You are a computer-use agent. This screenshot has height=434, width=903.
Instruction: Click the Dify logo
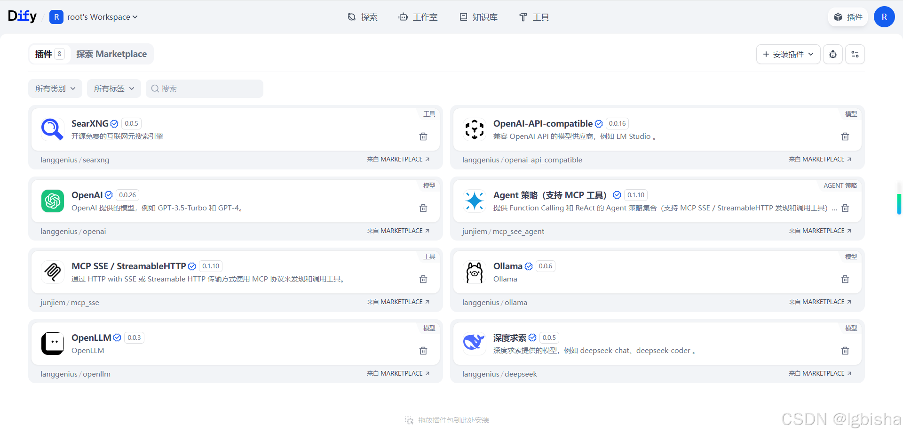pos(22,16)
